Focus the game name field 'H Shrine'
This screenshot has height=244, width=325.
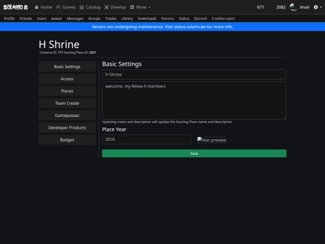click(194, 75)
